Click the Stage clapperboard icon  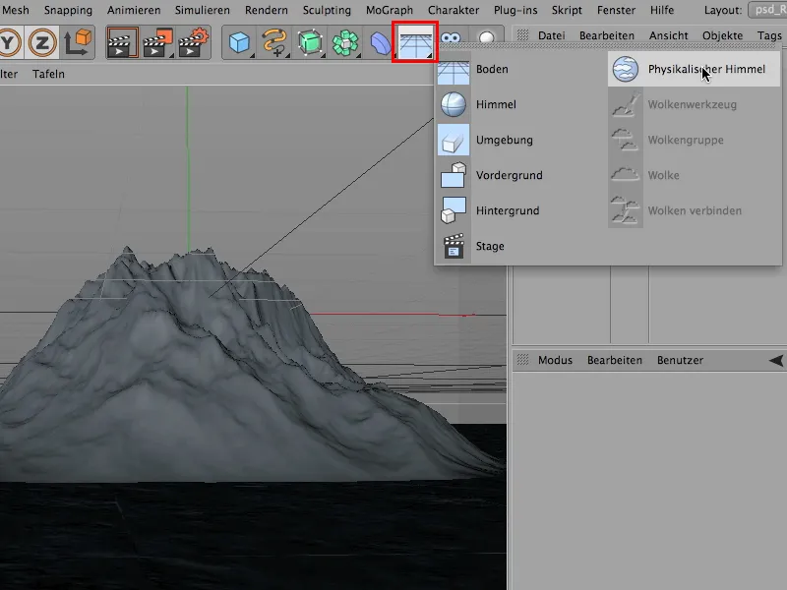click(454, 246)
